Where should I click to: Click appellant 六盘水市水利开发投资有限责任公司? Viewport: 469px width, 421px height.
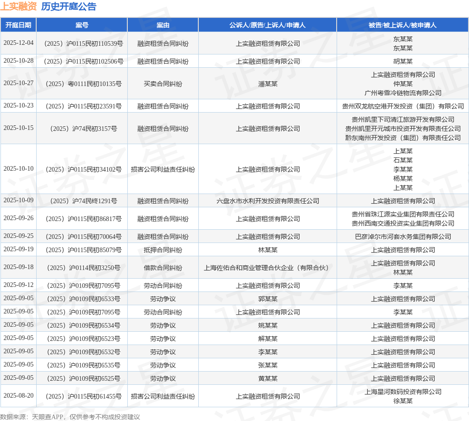(267, 201)
